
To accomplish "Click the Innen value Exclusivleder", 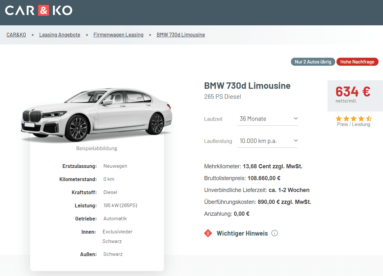I will [x=117, y=232].
